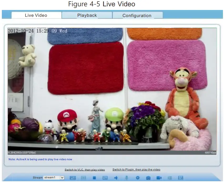Click the list icon in toolbar
The image size is (224, 182).
point(170,178)
